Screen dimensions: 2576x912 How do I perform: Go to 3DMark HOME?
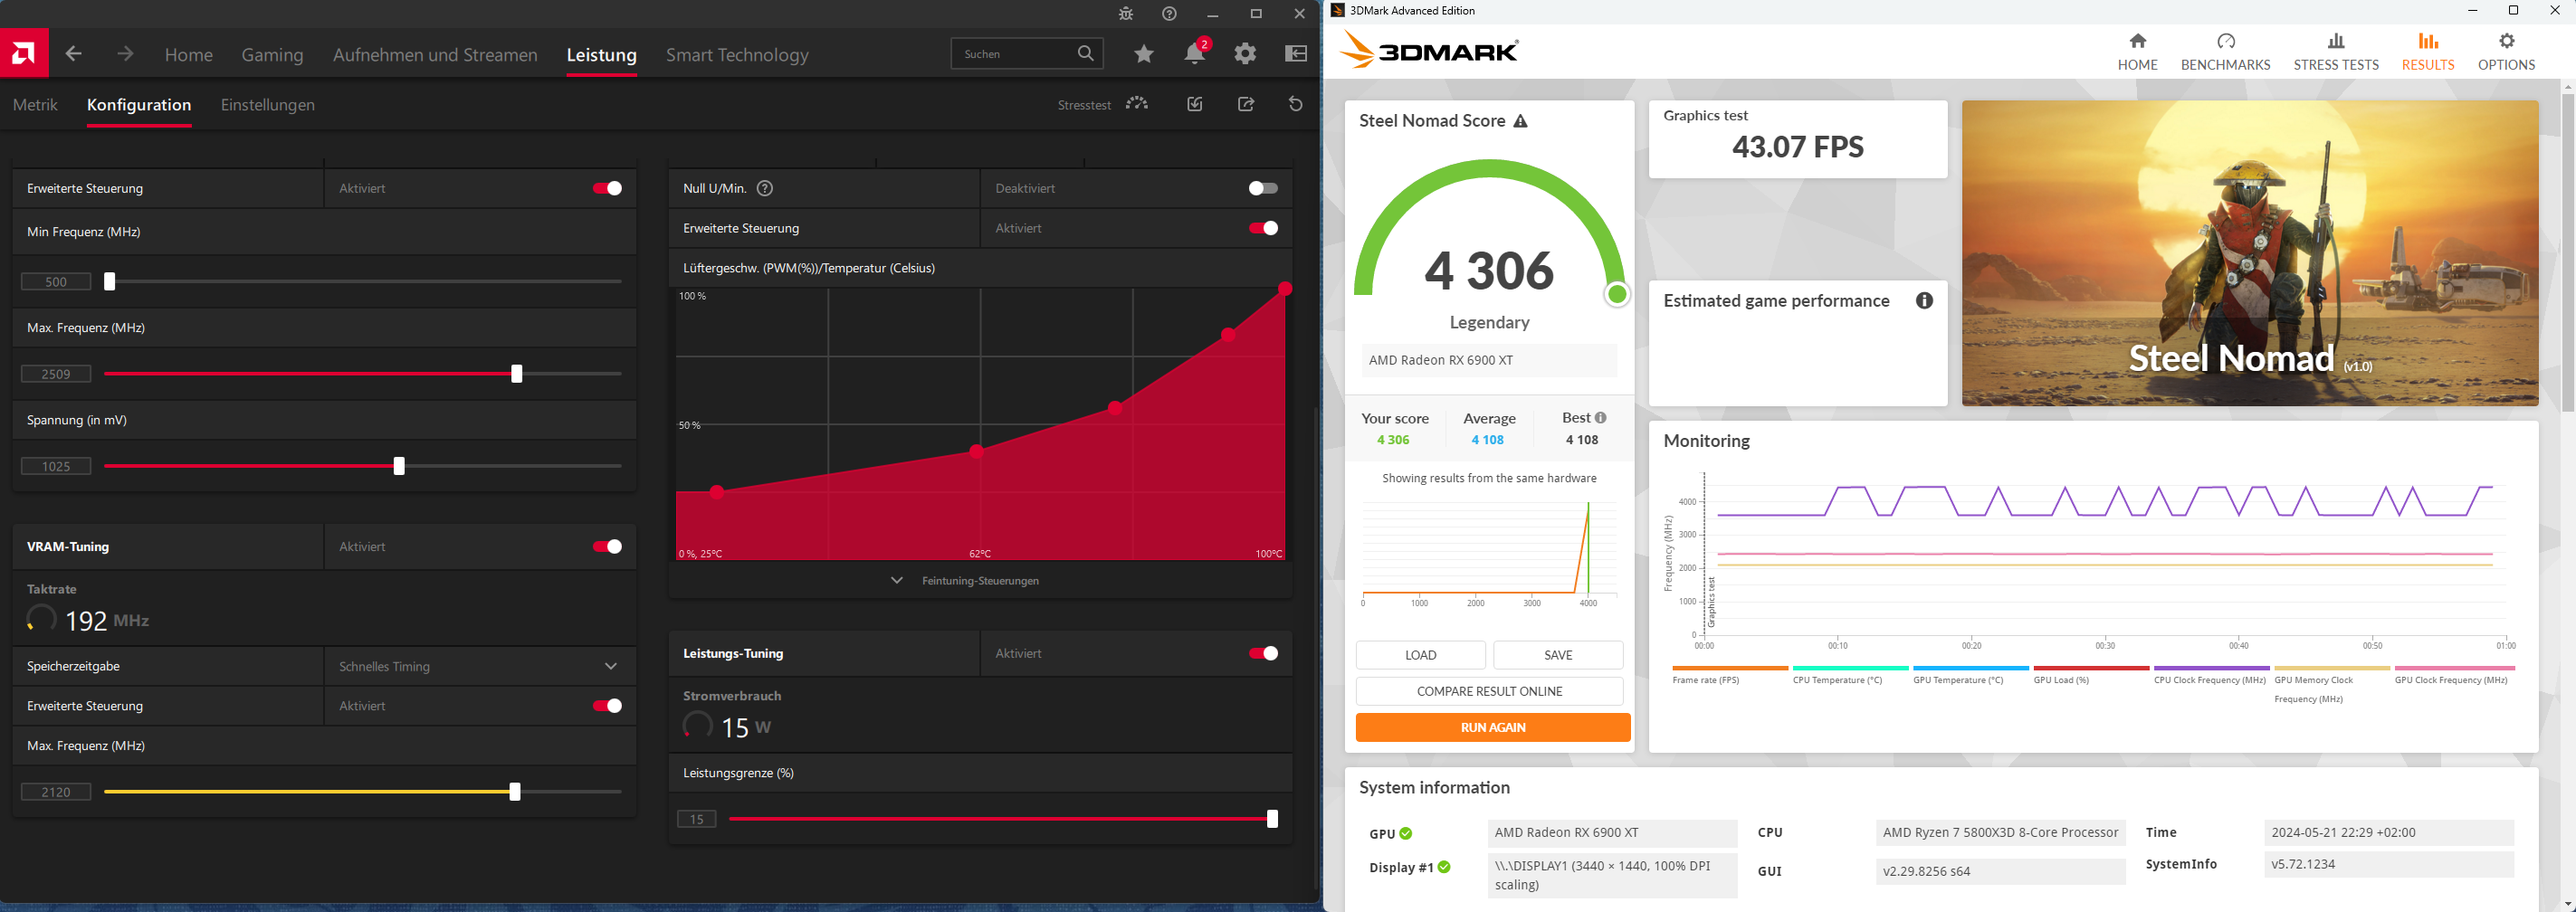2138,52
